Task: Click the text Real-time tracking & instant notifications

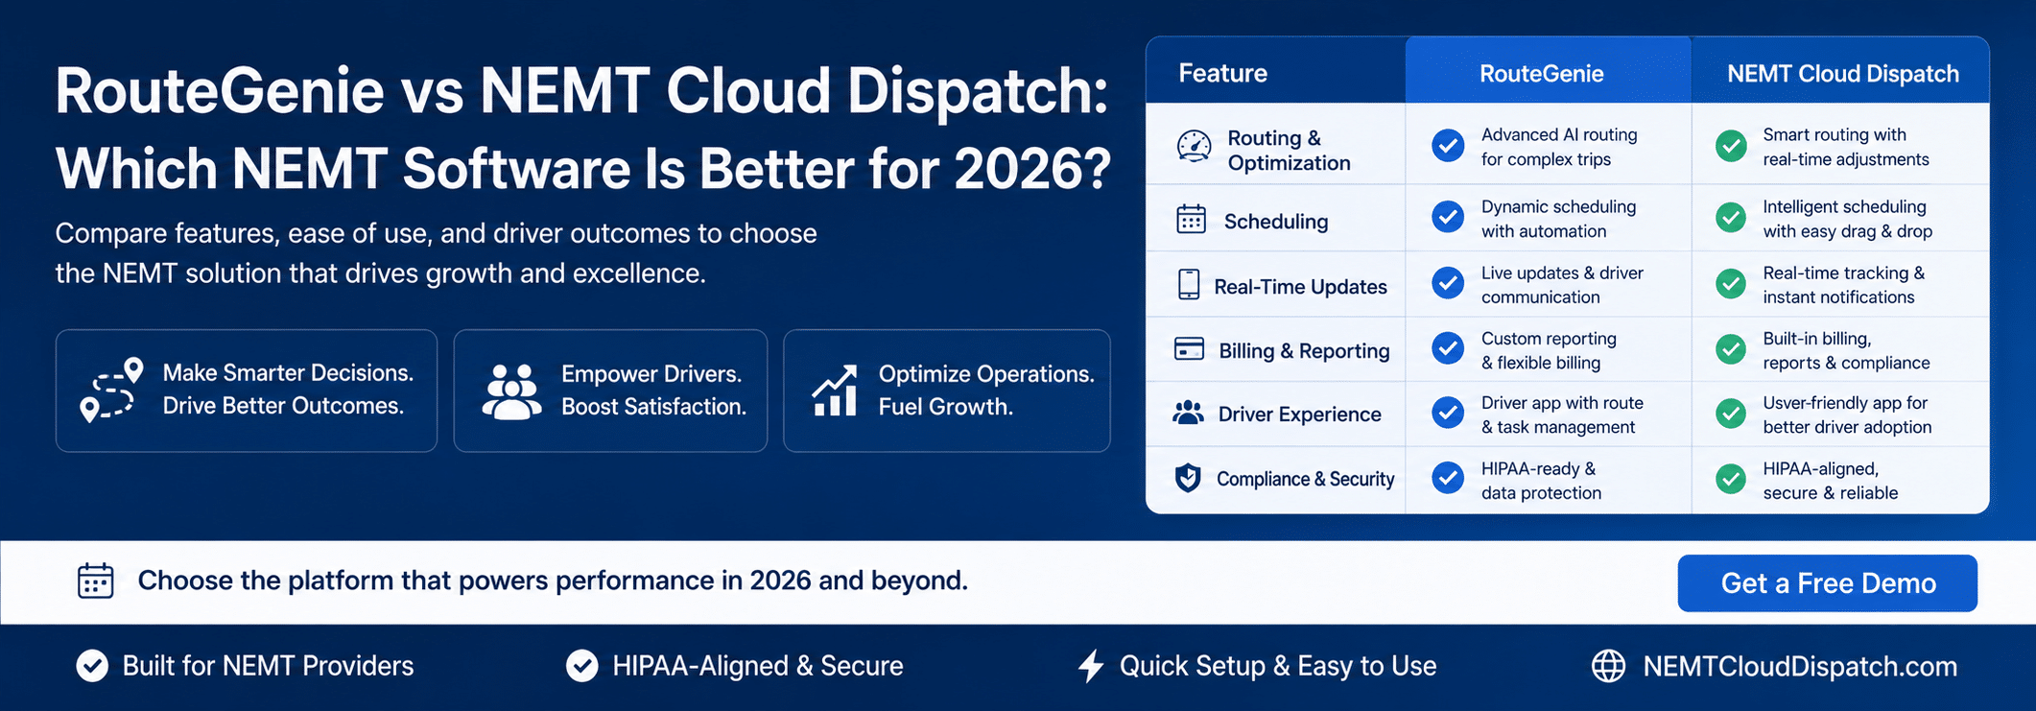Action: tap(1843, 285)
